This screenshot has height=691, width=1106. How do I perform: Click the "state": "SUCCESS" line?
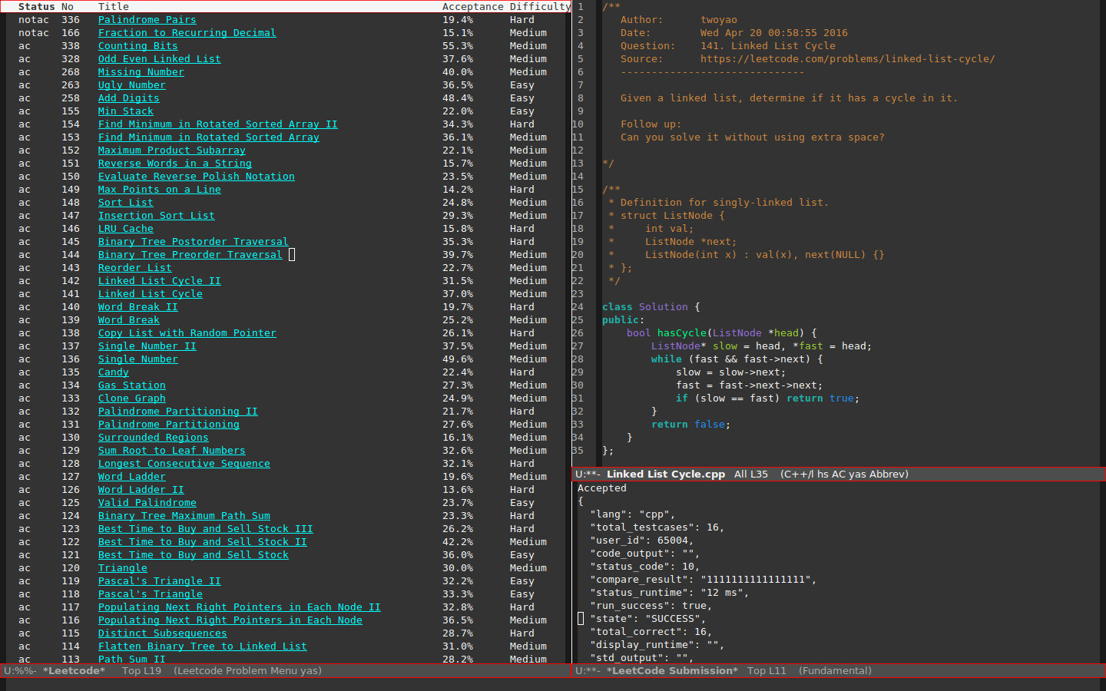click(x=647, y=619)
